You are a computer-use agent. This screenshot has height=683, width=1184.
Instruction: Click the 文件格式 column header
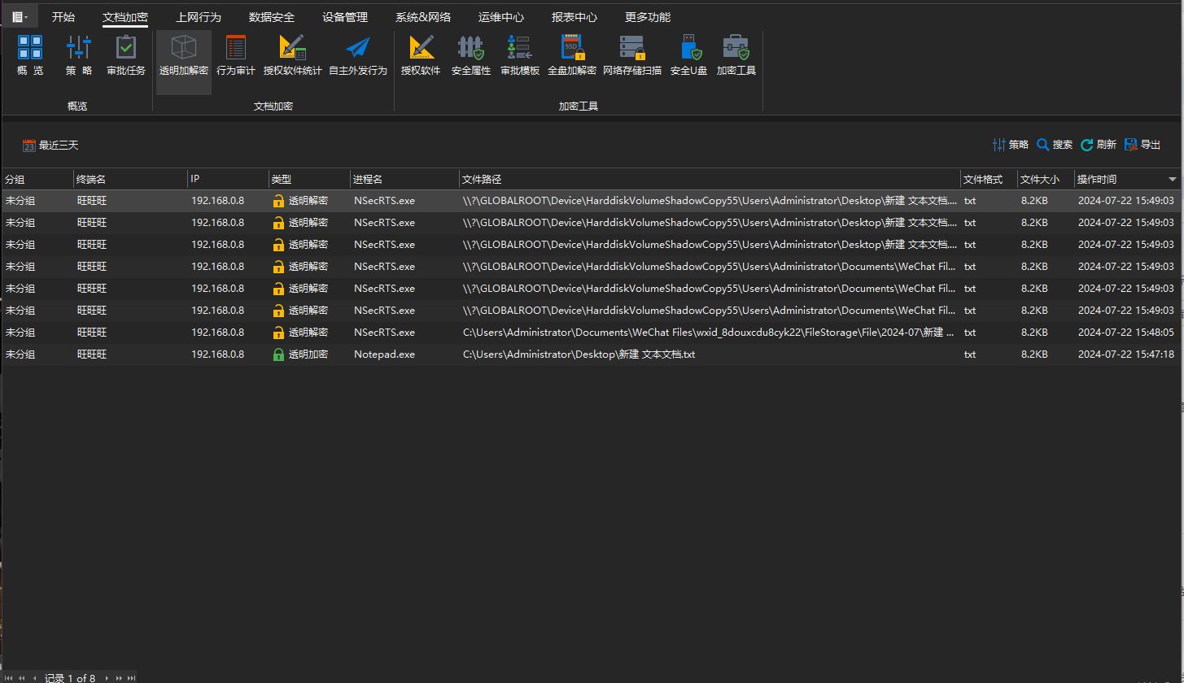[x=989, y=179]
